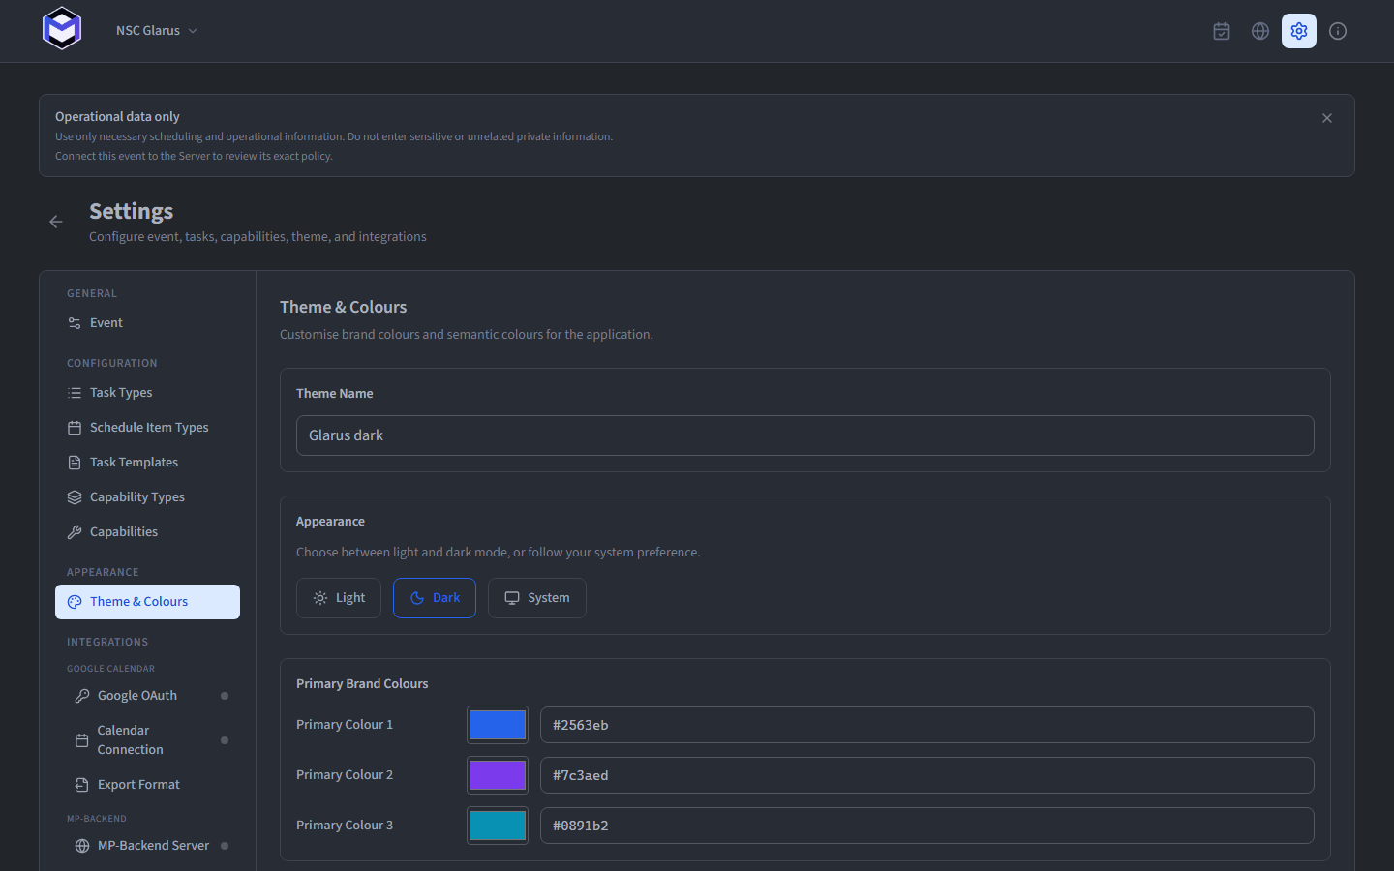Open Capabilities settings

click(147, 532)
